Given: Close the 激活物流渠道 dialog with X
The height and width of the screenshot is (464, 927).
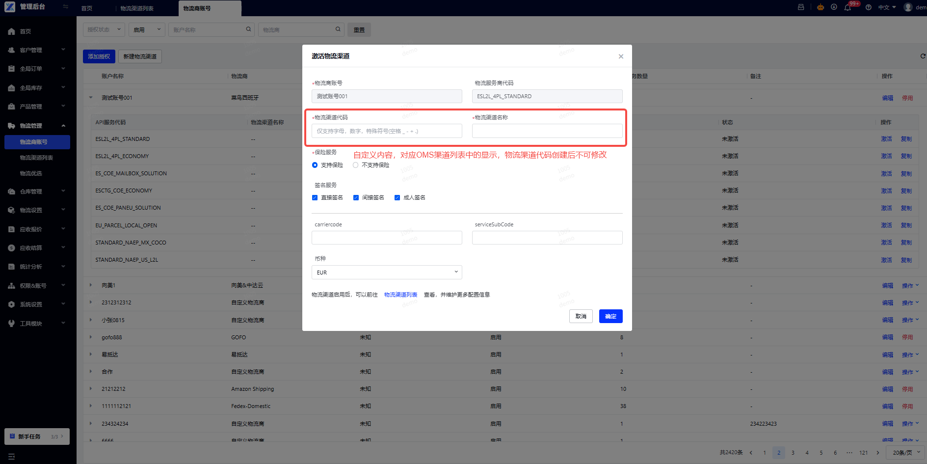Looking at the screenshot, I should tap(621, 56).
